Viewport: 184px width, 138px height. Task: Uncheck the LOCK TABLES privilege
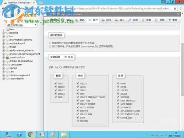click(x=118, y=104)
